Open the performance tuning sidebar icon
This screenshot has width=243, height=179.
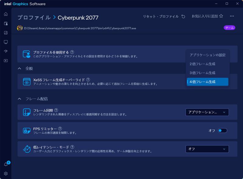pyautogui.click(x=5, y=51)
